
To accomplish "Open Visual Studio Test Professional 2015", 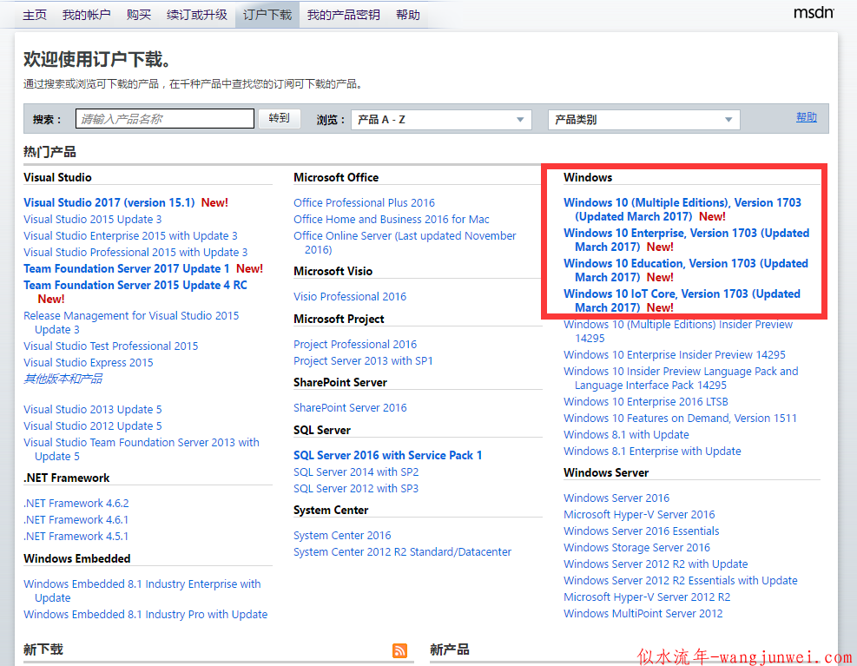I will pyautogui.click(x=111, y=346).
